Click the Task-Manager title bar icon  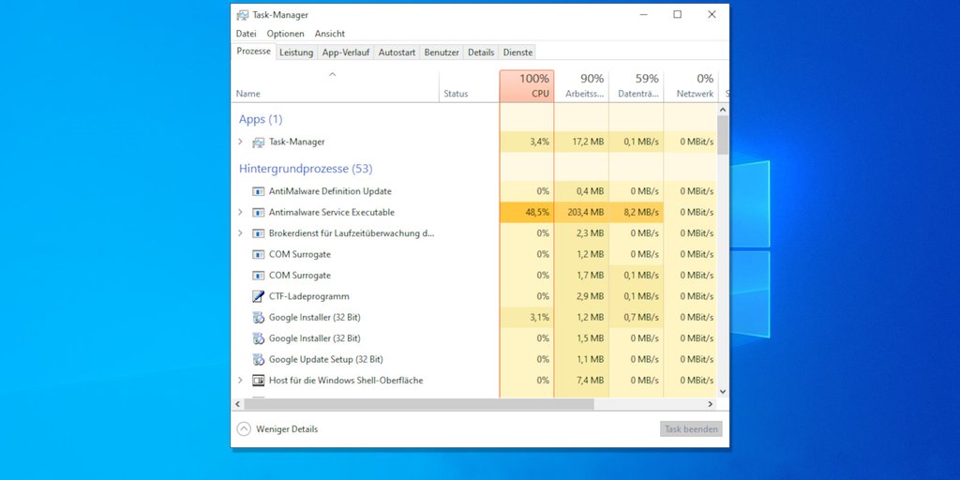pyautogui.click(x=243, y=15)
